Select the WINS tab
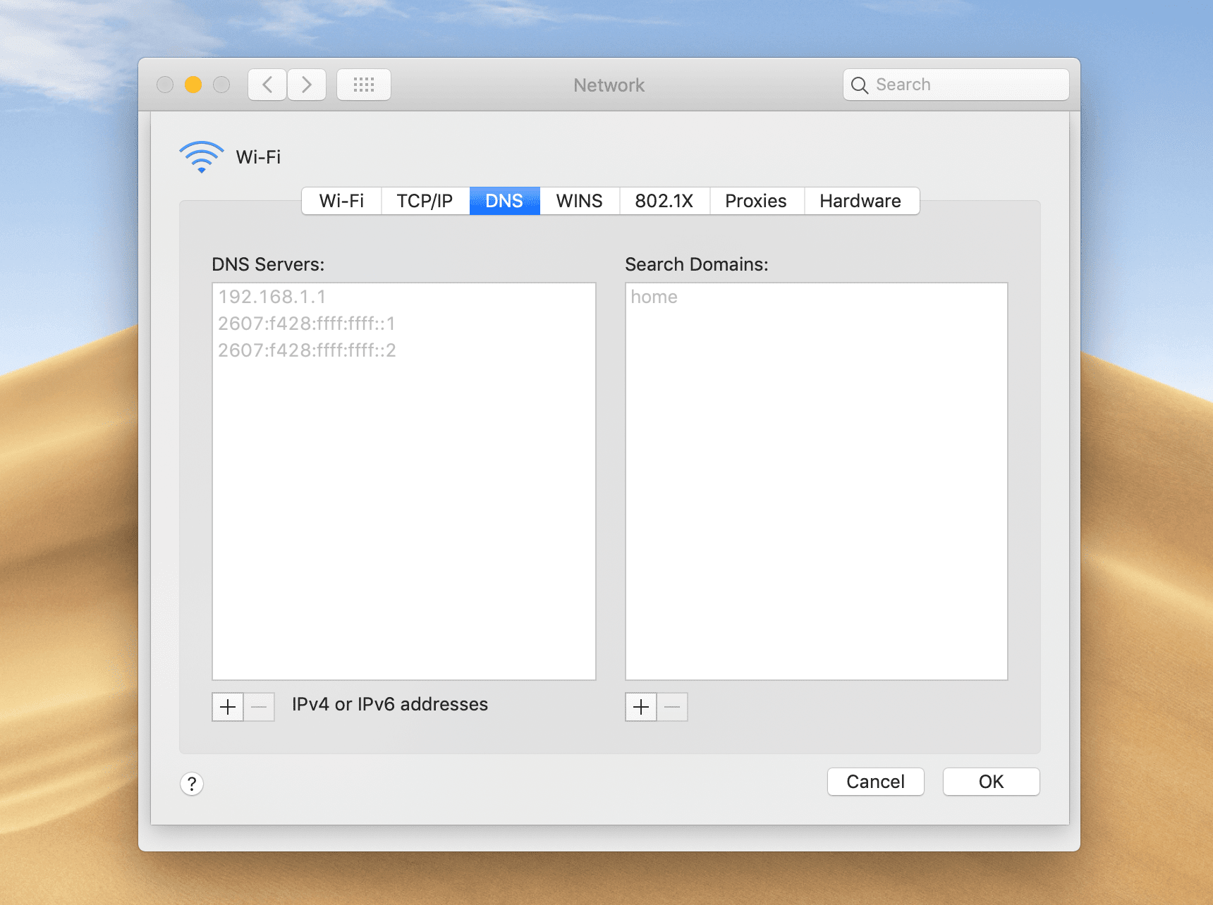Image resolution: width=1213 pixels, height=905 pixels. [x=579, y=201]
